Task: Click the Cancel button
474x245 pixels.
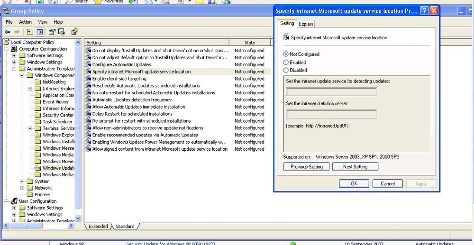Action: 388,183
